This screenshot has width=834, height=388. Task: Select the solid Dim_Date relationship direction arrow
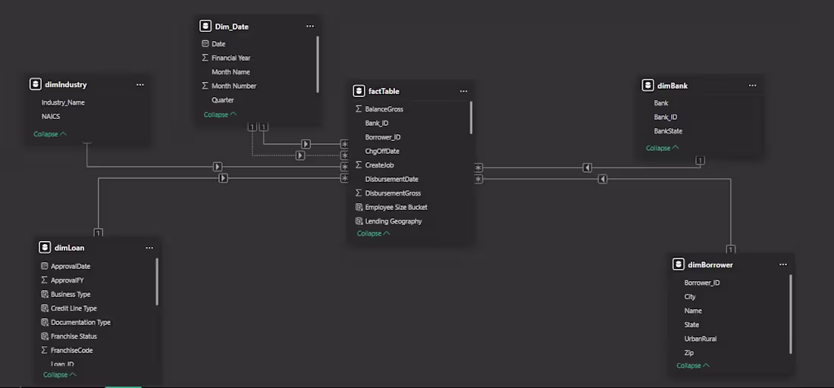tap(306, 144)
